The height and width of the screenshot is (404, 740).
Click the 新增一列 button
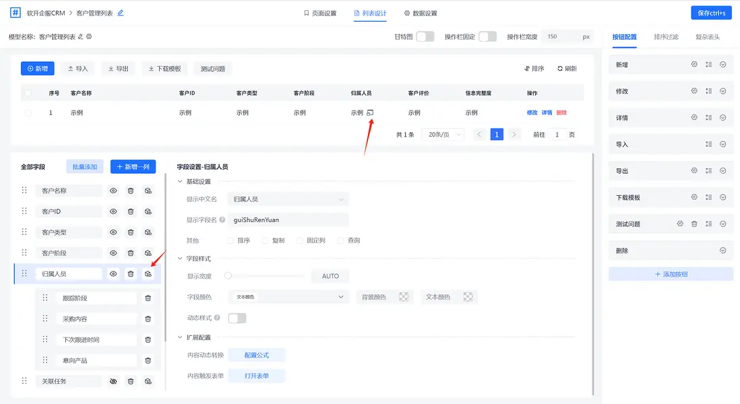click(133, 167)
